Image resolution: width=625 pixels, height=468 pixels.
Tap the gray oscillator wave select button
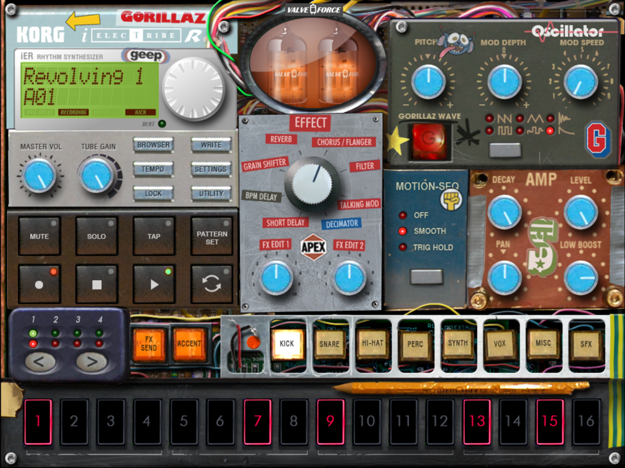(504, 150)
